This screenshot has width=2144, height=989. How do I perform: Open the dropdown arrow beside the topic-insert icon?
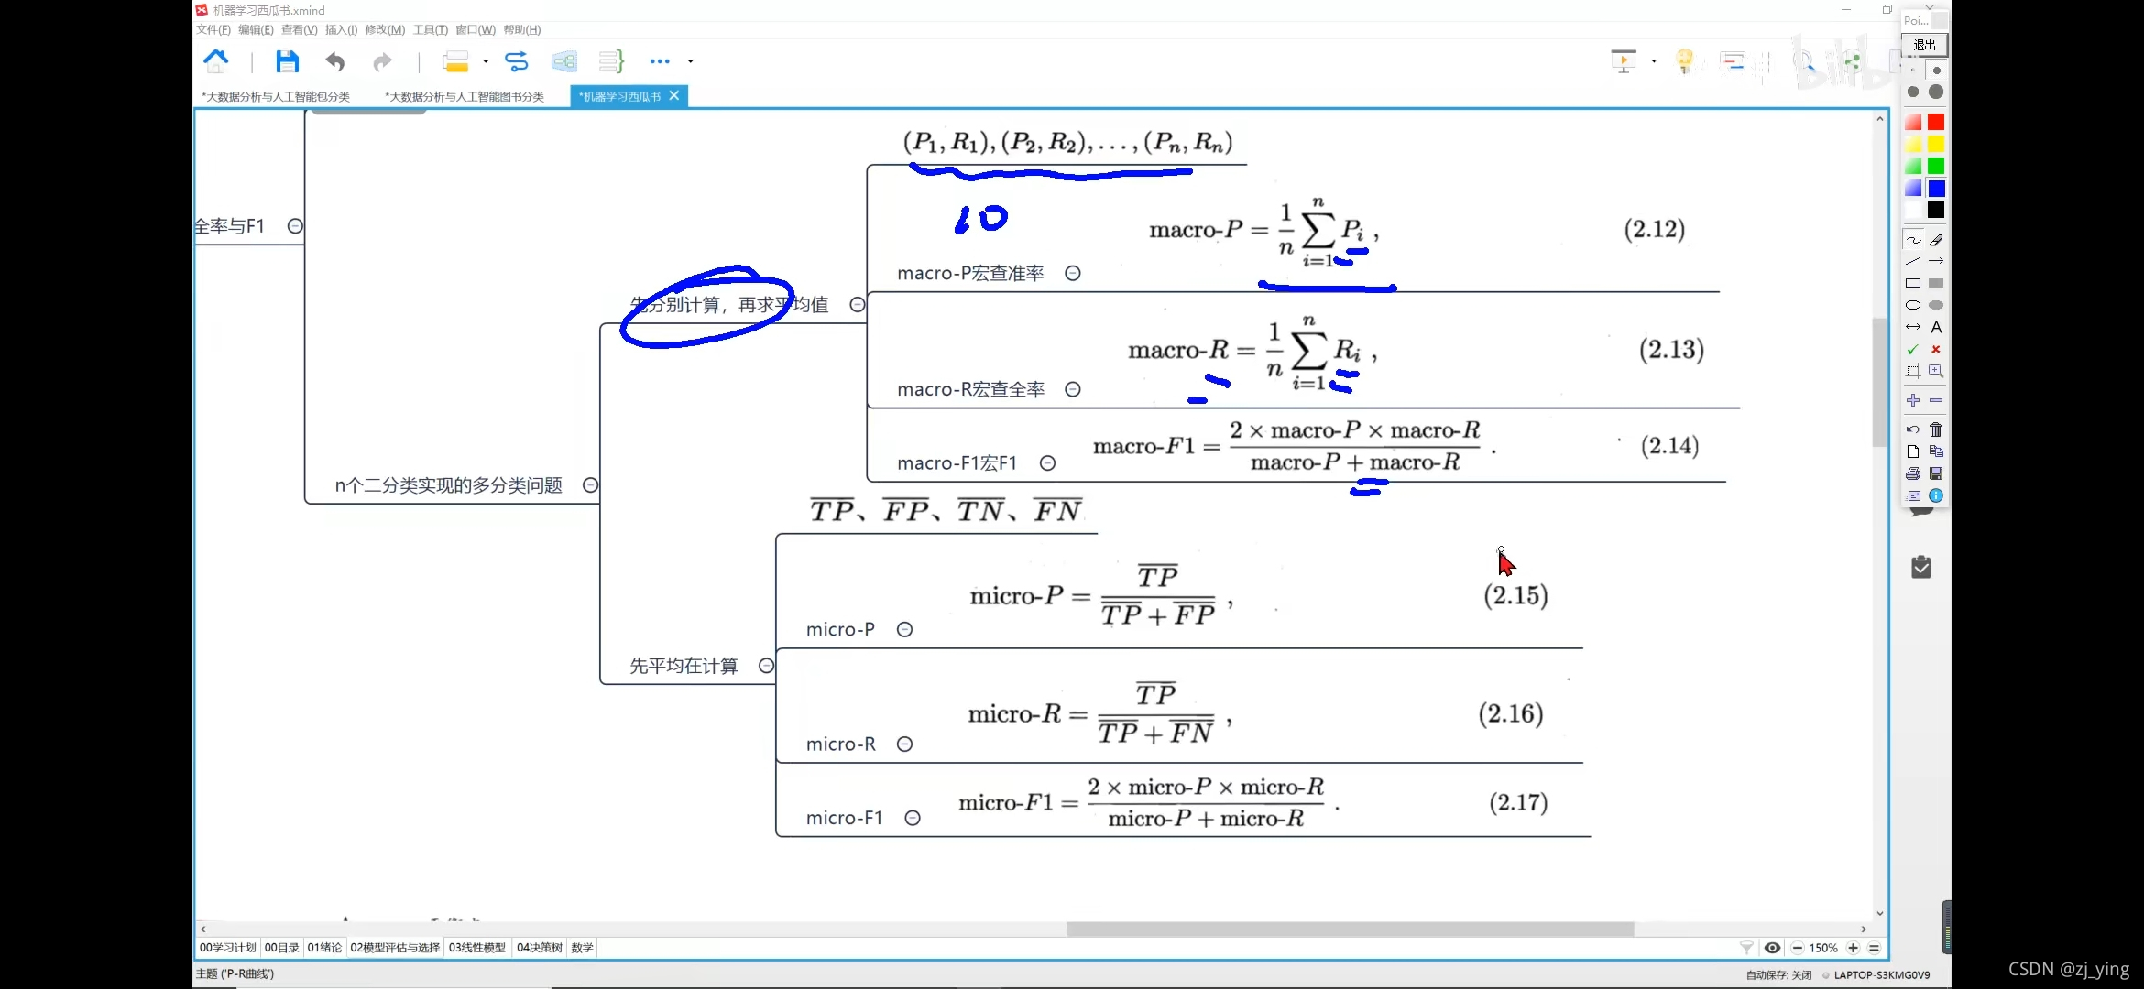[x=486, y=61]
